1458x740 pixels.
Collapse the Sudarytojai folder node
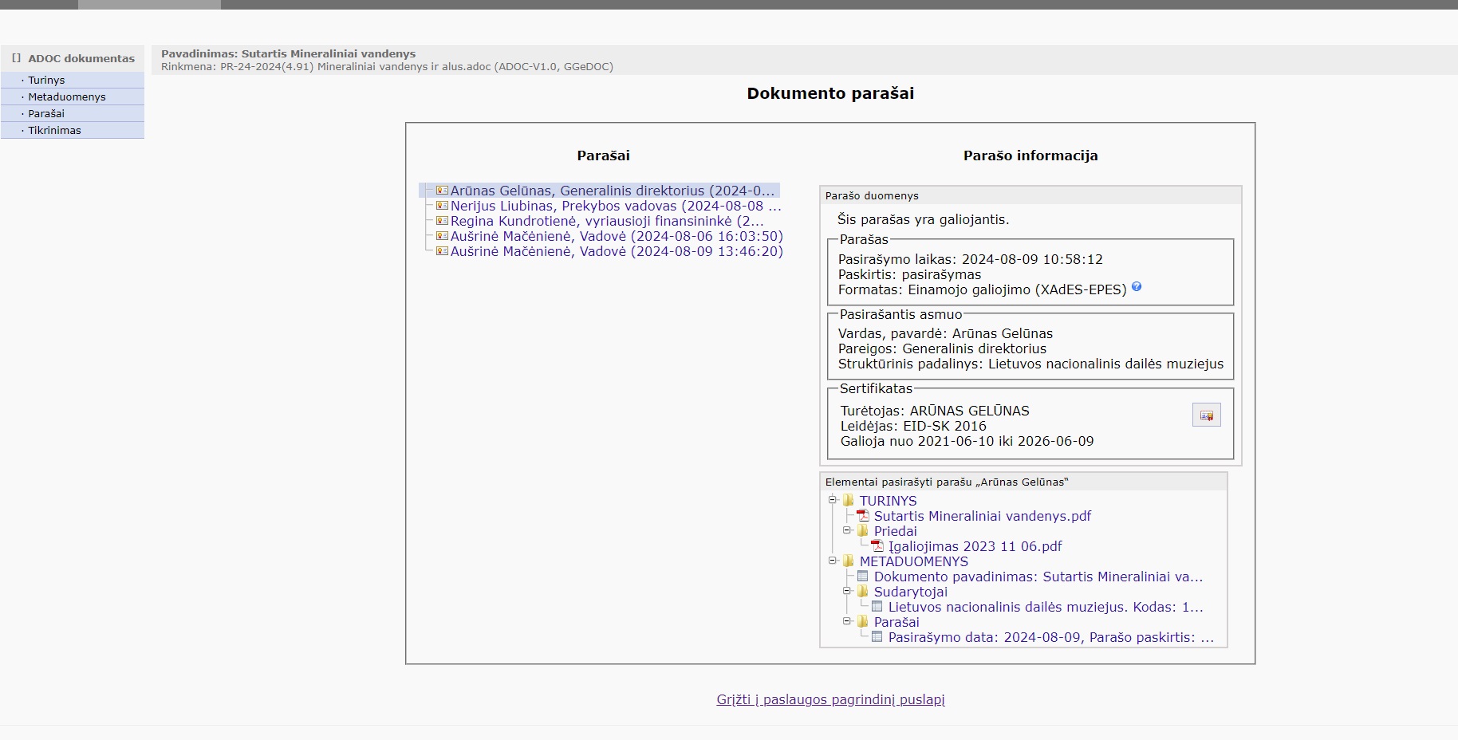(847, 591)
